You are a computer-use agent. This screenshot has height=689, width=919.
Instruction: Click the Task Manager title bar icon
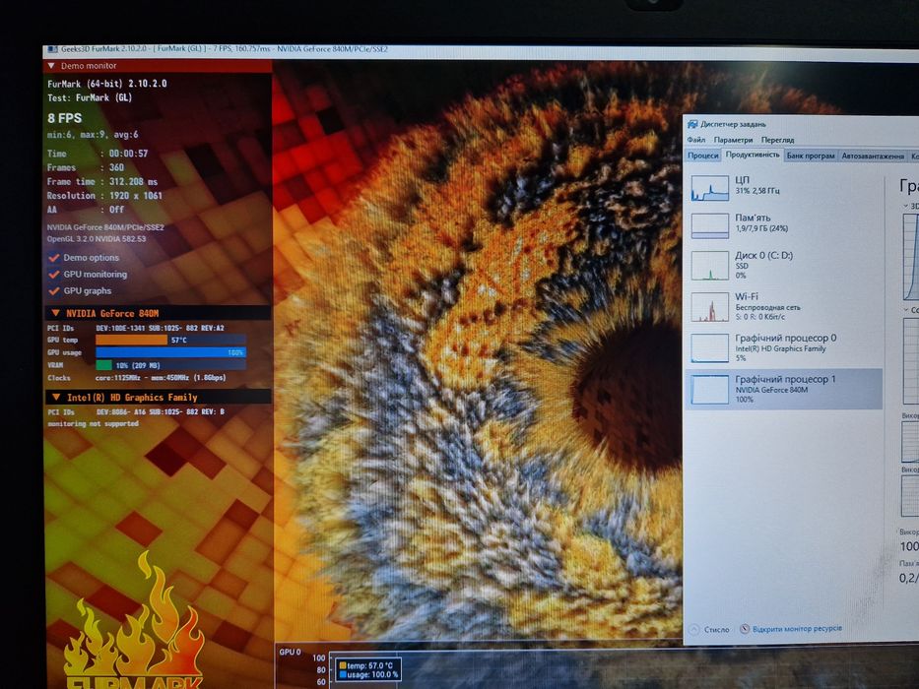[692, 124]
